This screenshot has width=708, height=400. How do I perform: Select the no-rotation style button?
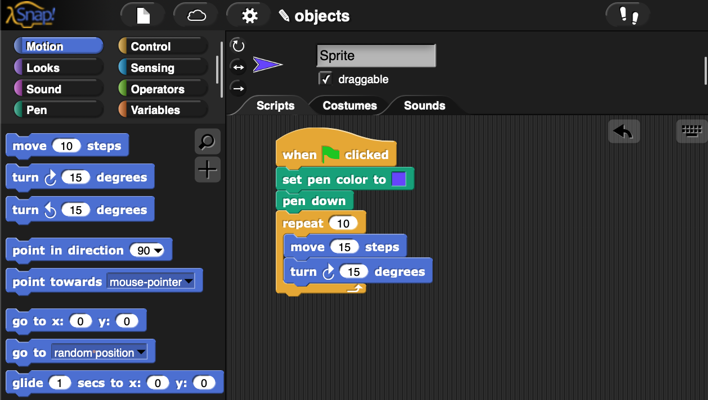click(238, 88)
